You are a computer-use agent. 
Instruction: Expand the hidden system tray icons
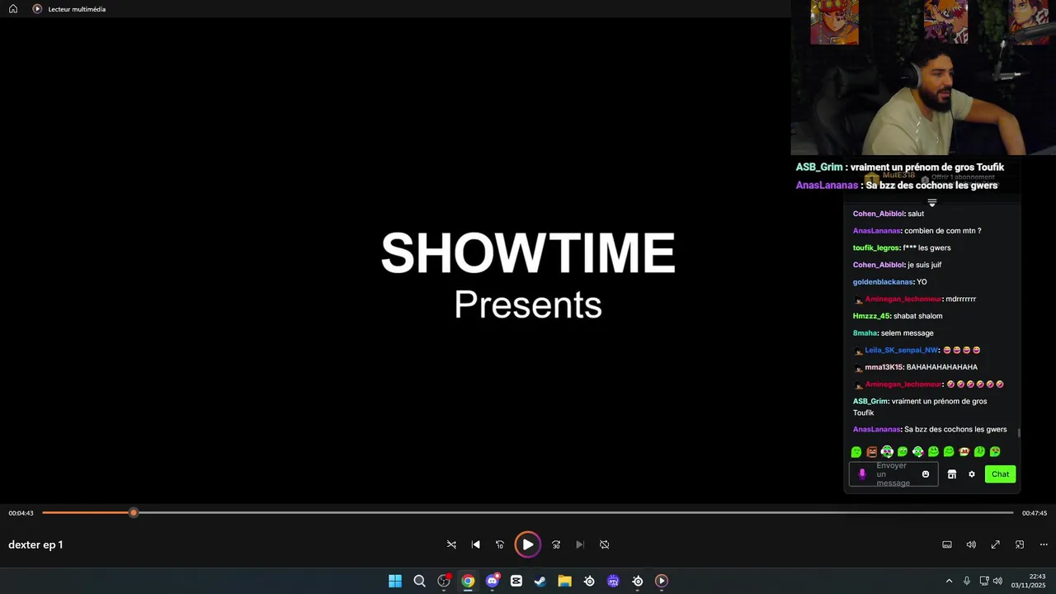(x=949, y=581)
